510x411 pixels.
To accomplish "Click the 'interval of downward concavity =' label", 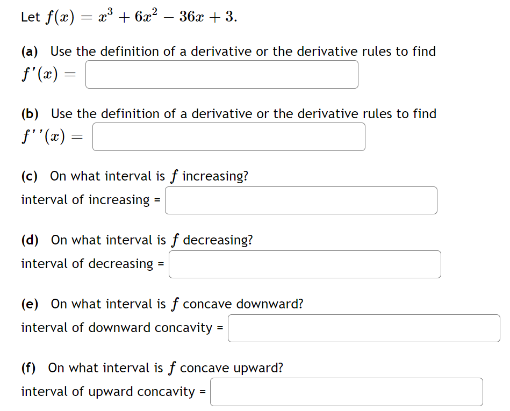I will tap(121, 328).
